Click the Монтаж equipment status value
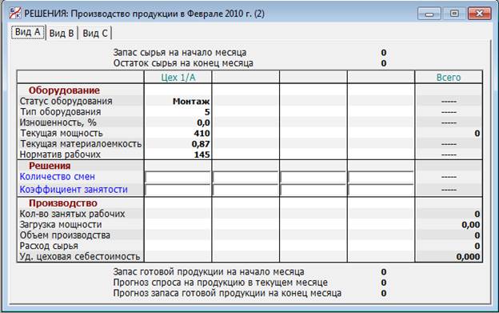The width and height of the screenshot is (499, 313). pyautogui.click(x=191, y=102)
